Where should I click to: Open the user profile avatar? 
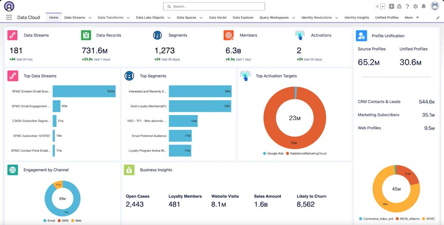[x=435, y=6]
